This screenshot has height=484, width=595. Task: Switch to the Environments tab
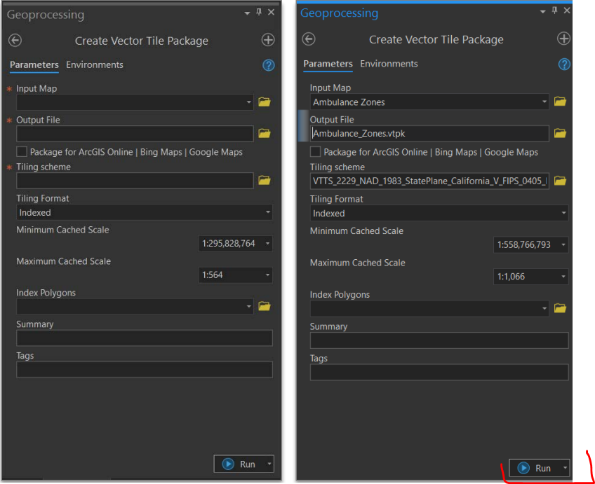[x=389, y=62]
